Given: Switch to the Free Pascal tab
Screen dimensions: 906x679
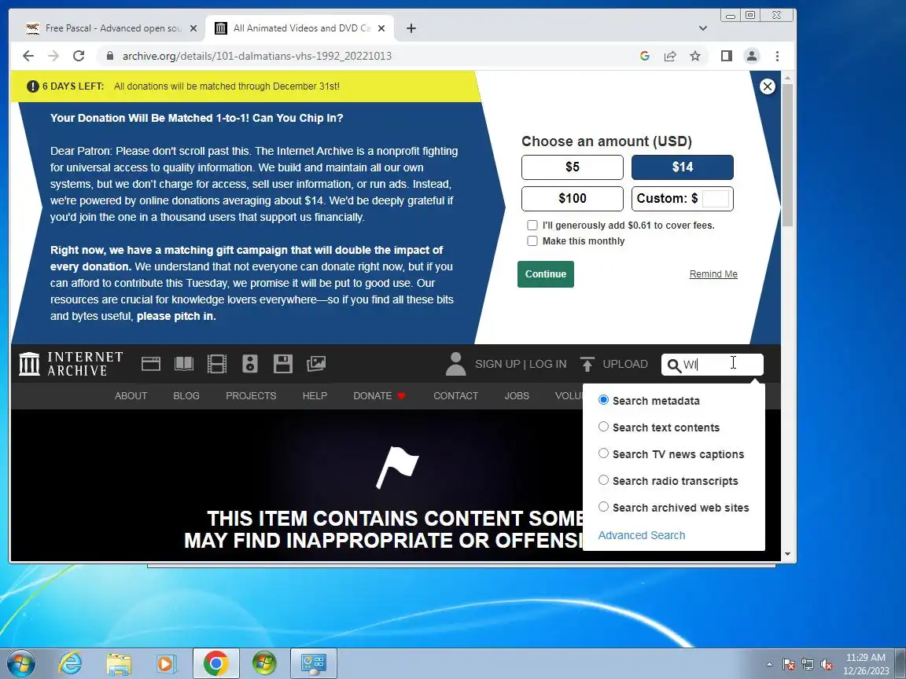Looking at the screenshot, I should click(x=112, y=28).
